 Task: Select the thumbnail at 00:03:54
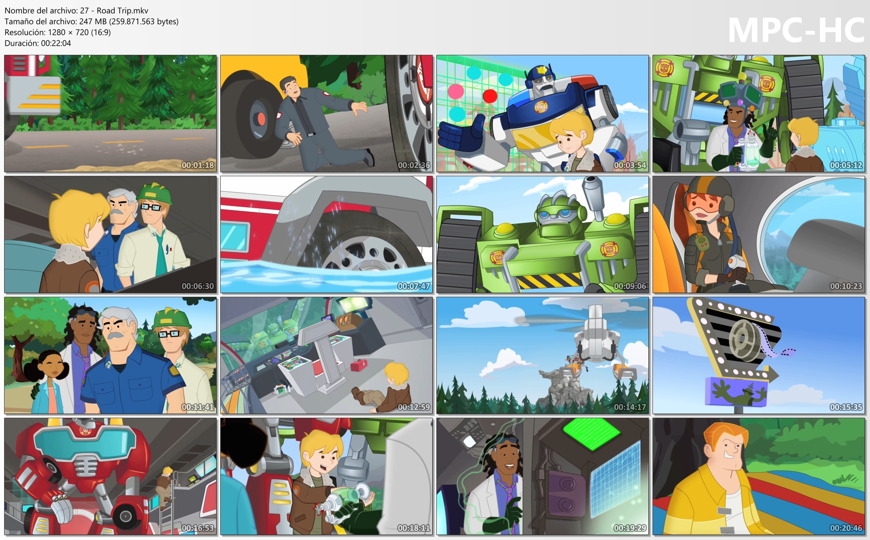click(543, 114)
